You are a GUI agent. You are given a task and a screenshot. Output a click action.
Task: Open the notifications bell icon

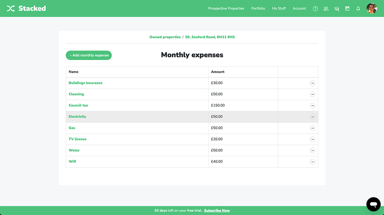click(x=358, y=9)
